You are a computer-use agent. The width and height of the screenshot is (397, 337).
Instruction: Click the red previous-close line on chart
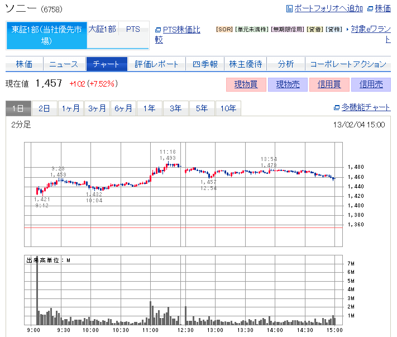pyautogui.click(x=183, y=228)
